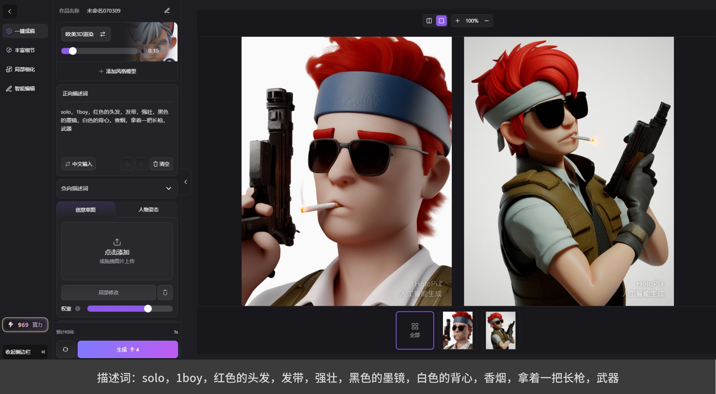Delete the sketch with trash icon
Viewport: 716px width, 394px height.
pyautogui.click(x=165, y=293)
